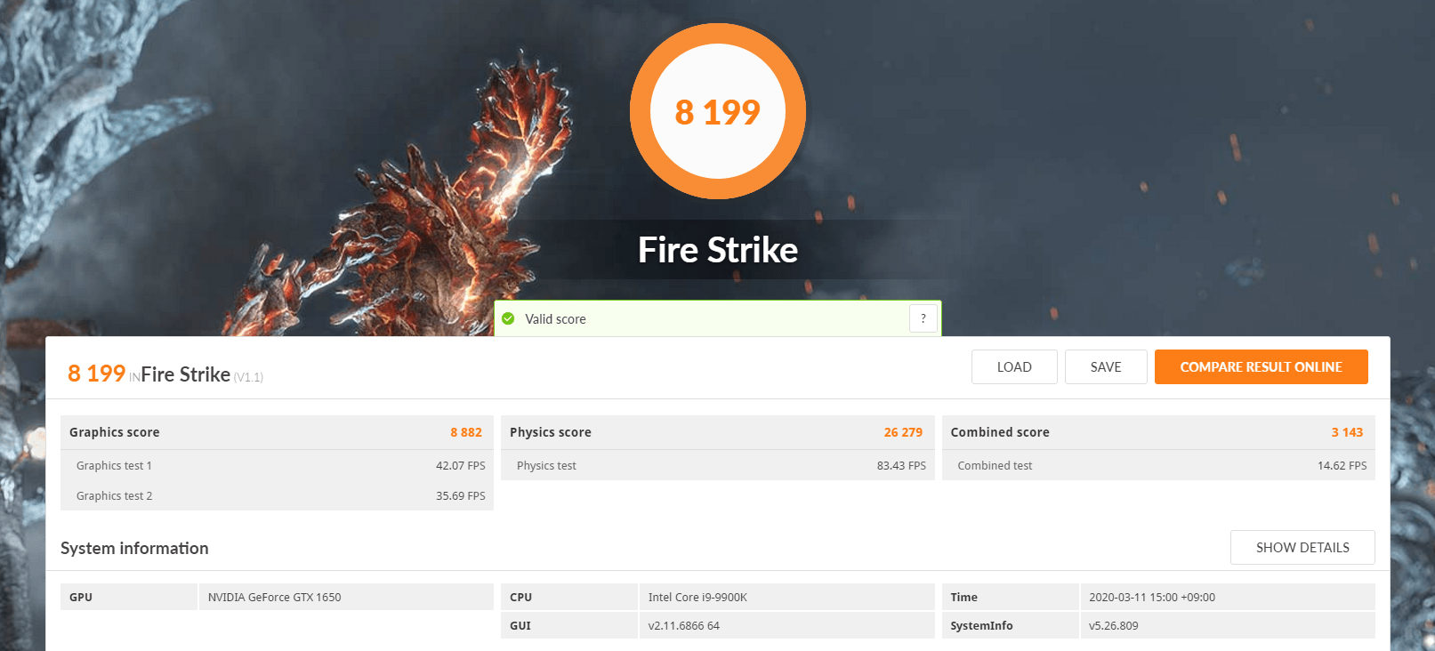The image size is (1435, 651).
Task: Click the Graphics test 2 row
Action: tap(277, 495)
